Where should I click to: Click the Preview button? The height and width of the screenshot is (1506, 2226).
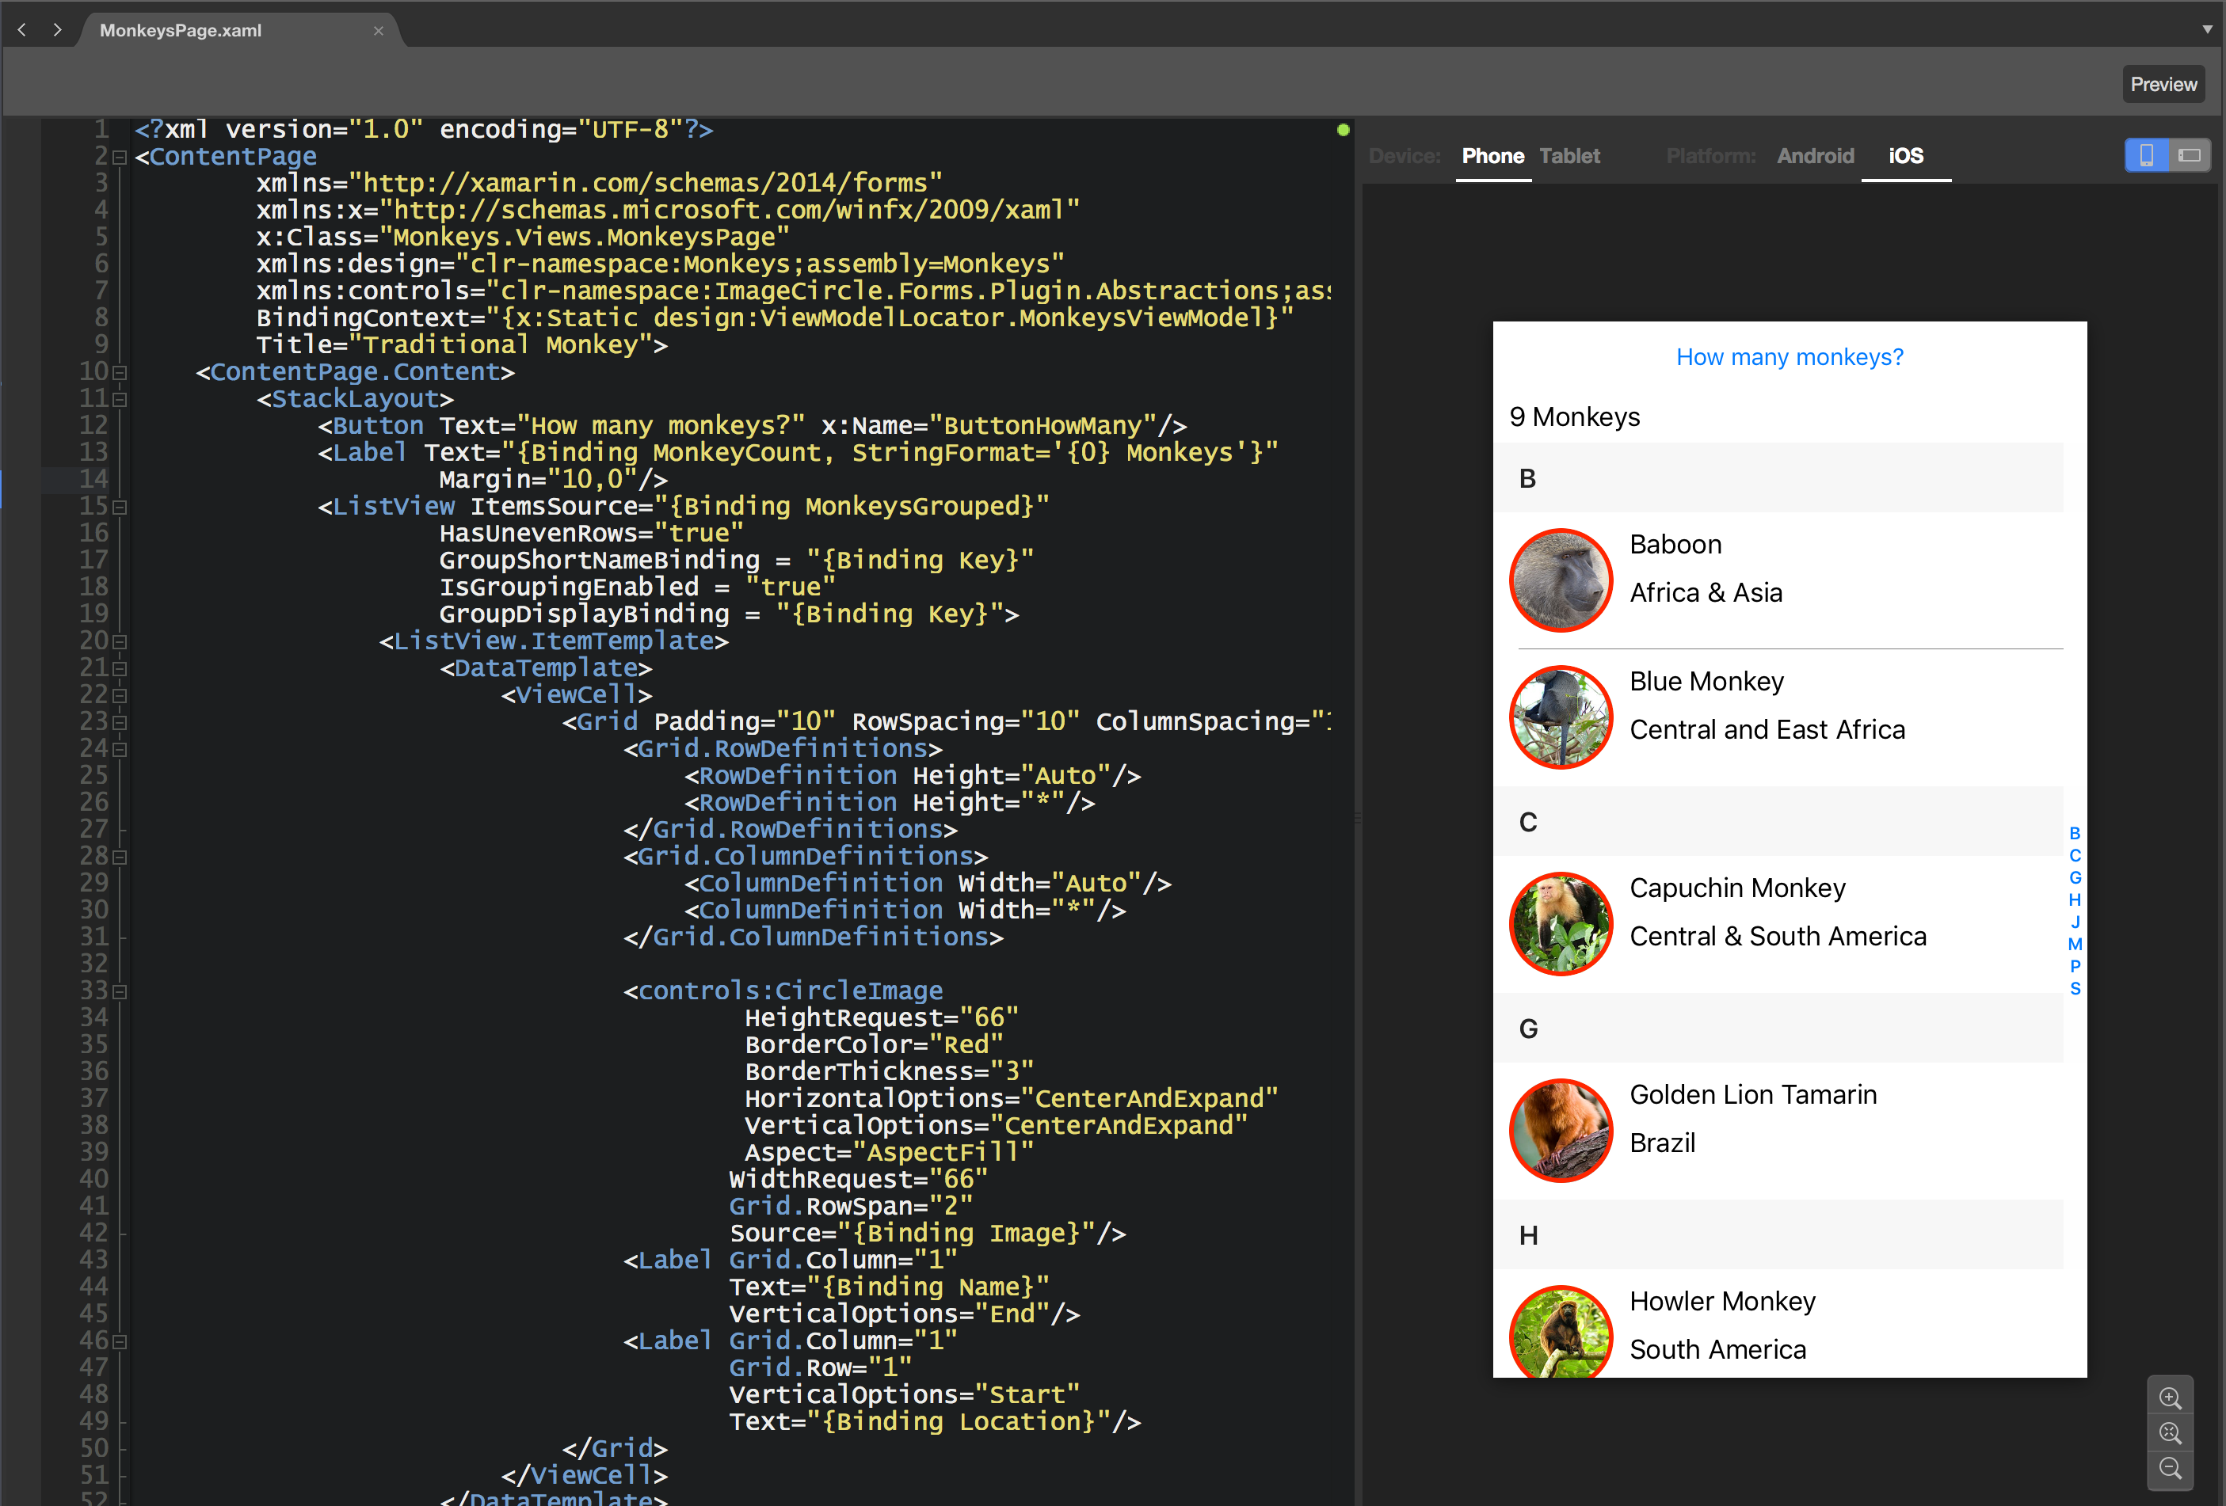2163,84
